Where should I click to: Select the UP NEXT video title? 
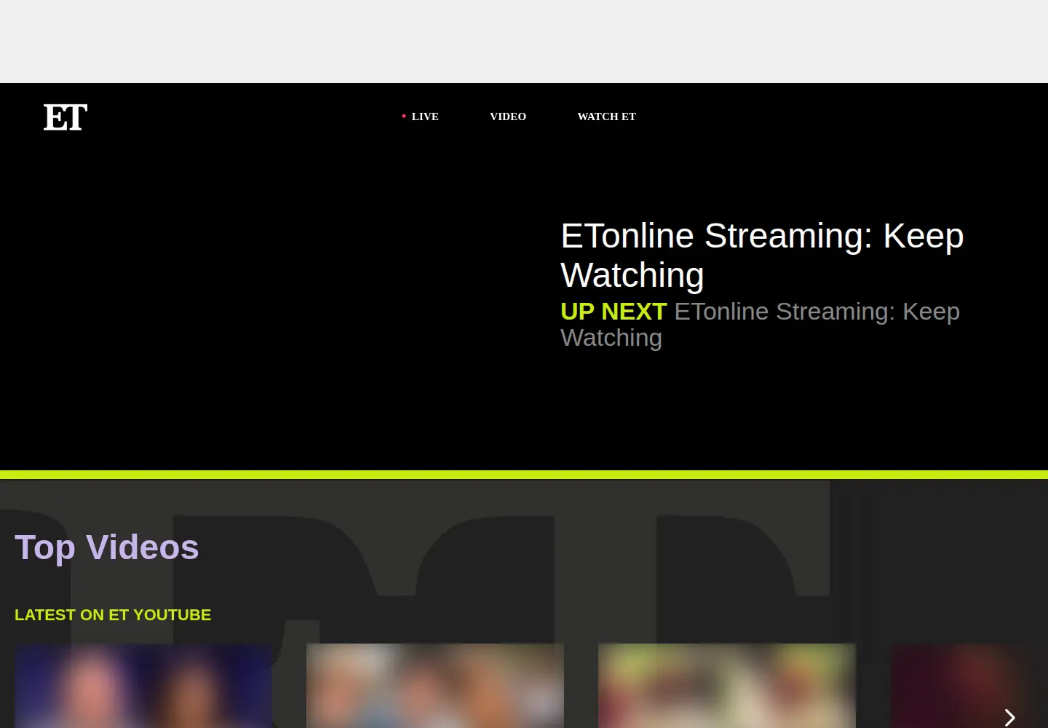pyautogui.click(x=760, y=325)
